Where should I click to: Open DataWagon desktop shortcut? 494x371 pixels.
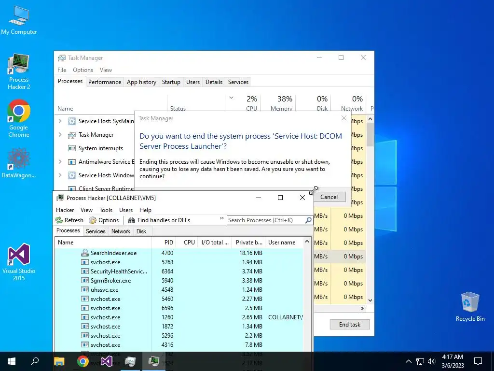tap(19, 162)
